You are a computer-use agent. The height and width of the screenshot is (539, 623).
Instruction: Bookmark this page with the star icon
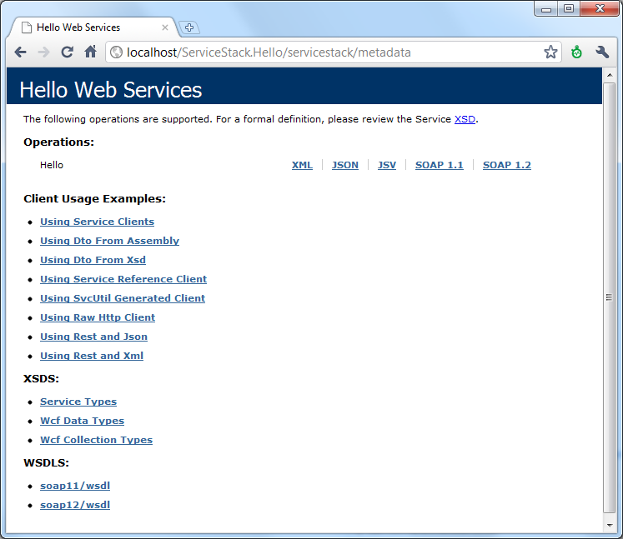point(550,52)
